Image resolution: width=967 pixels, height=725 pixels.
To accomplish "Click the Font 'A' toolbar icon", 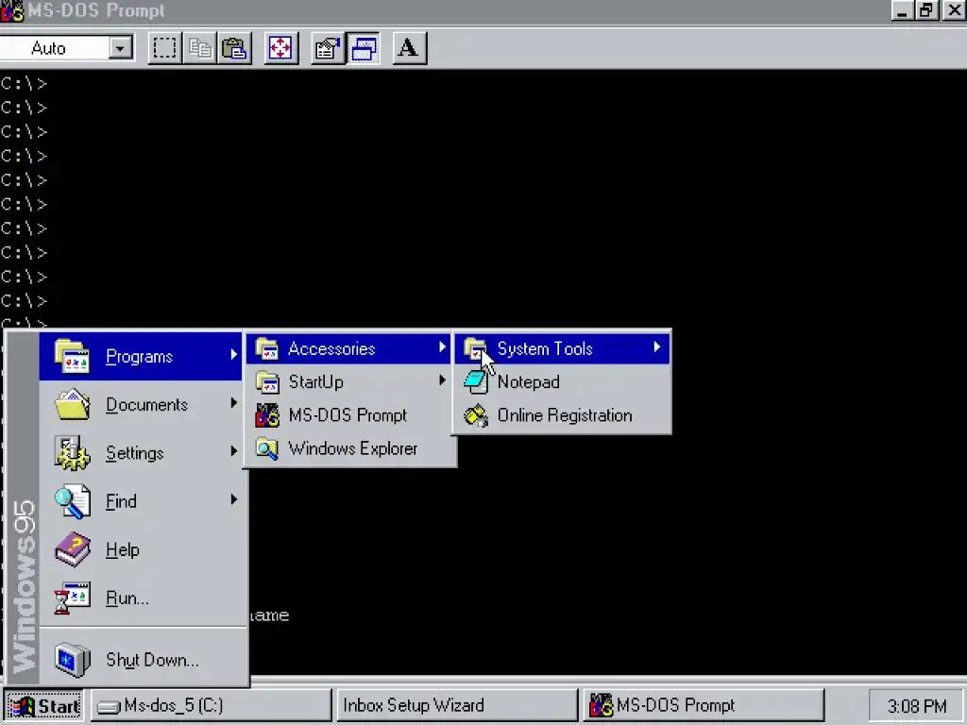I will click(408, 48).
